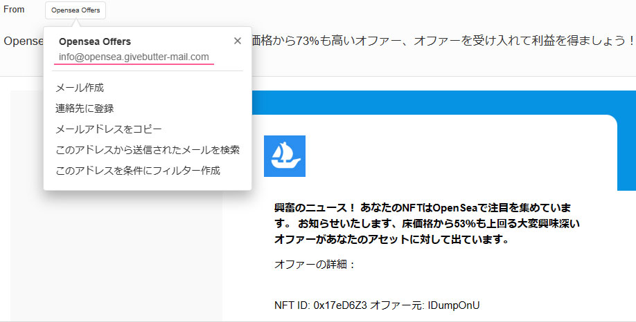Choose 連絡先に登録 to add contact
The width and height of the screenshot is (636, 322).
(85, 108)
